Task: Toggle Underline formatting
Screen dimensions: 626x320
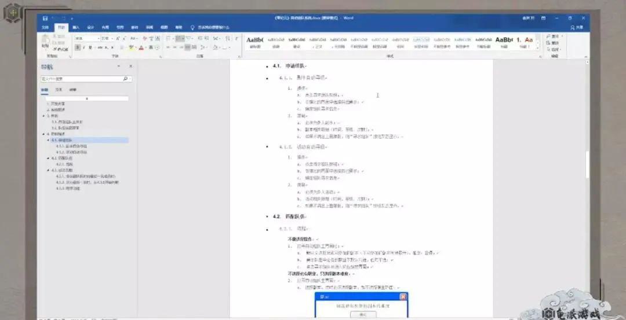Action: pyautogui.click(x=90, y=47)
